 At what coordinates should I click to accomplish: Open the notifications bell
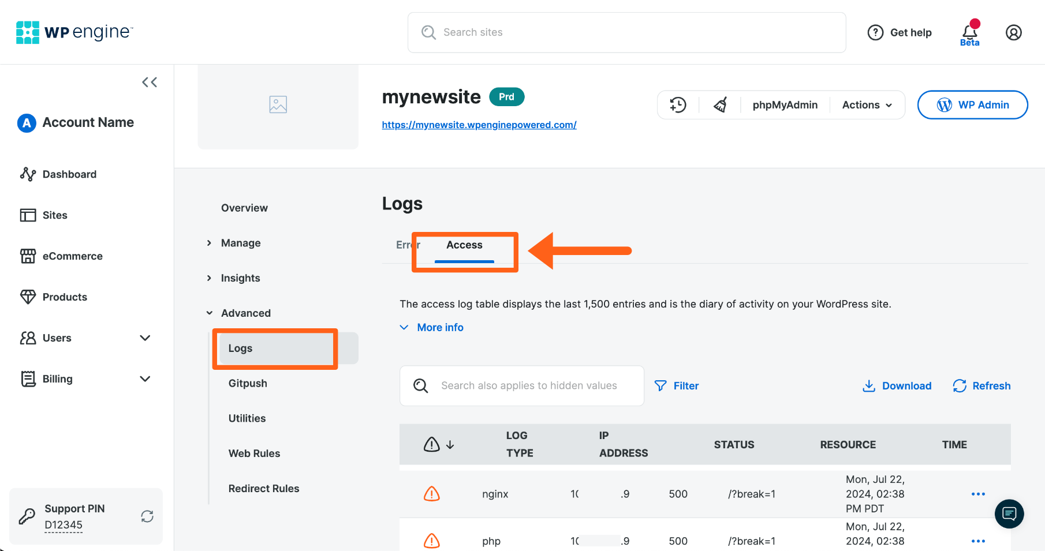tap(969, 29)
